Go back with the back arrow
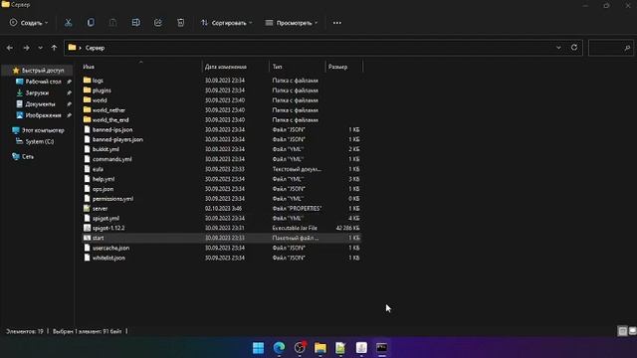The image size is (637, 358). point(10,48)
